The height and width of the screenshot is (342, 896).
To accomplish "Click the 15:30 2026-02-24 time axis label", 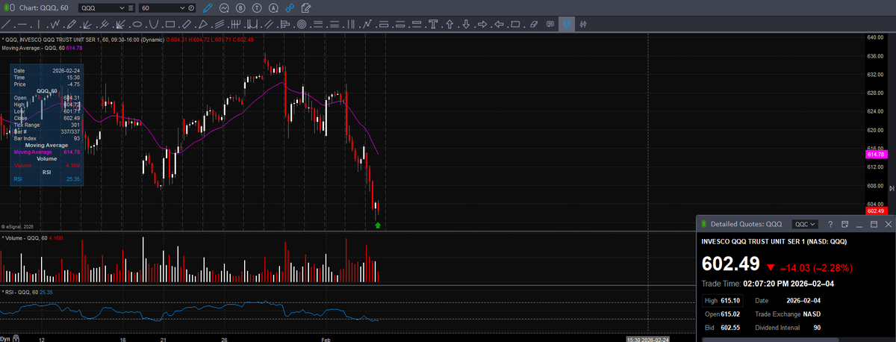I will (647, 338).
